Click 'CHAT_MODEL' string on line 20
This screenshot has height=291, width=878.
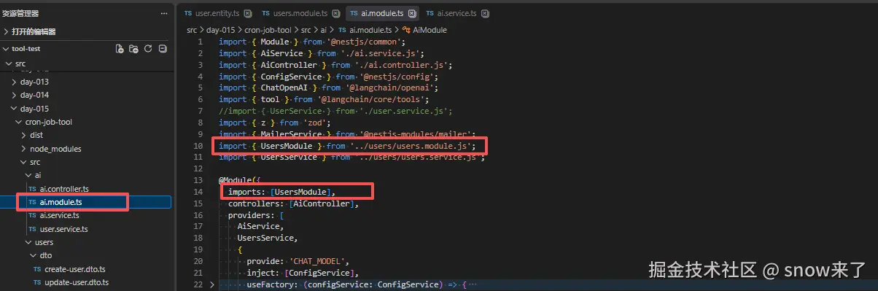pos(319,261)
